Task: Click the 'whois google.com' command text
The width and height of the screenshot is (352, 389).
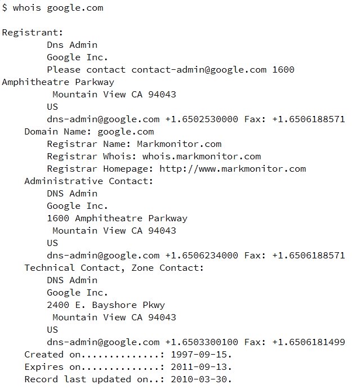Action: [58, 8]
